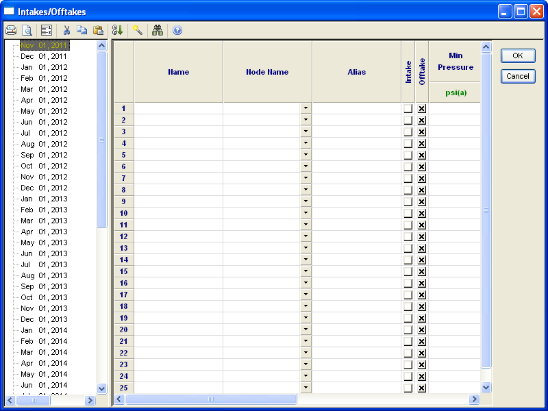Click the Name cell in row 7
Viewport: 548px width, 411px height.
(x=178, y=178)
